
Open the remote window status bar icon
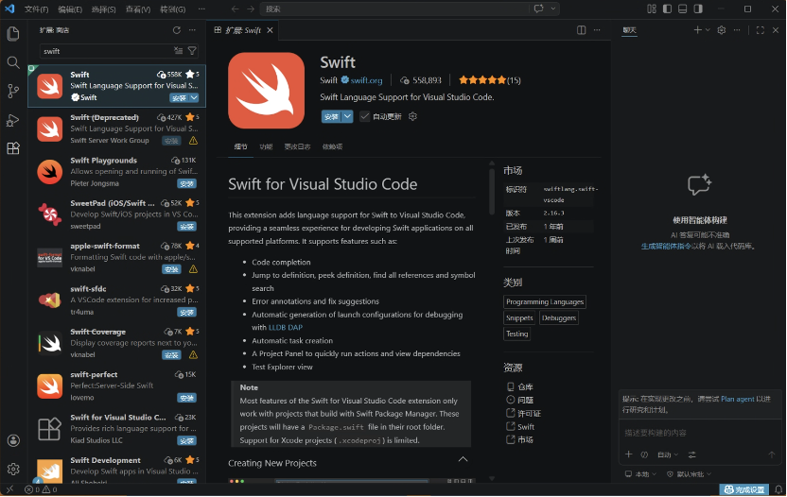click(x=9, y=489)
